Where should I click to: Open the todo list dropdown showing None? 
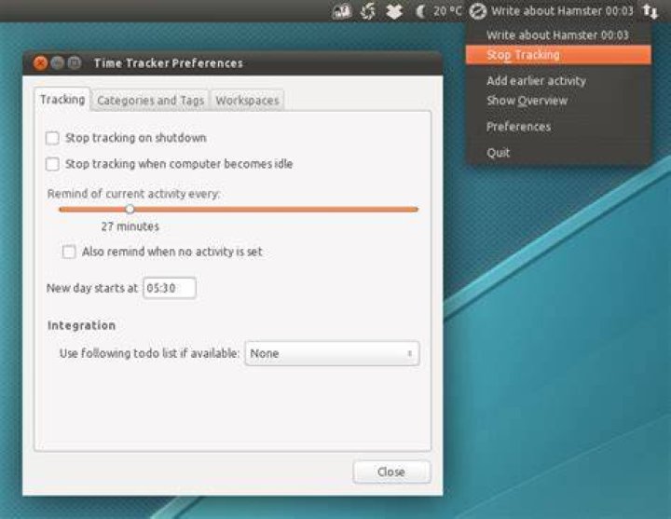point(332,353)
